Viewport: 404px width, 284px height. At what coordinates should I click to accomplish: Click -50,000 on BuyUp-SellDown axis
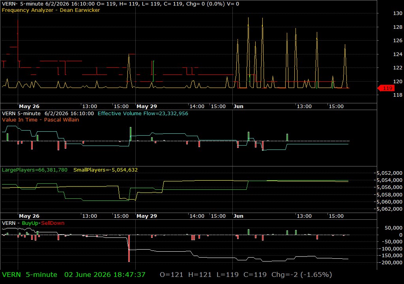(x=393, y=242)
